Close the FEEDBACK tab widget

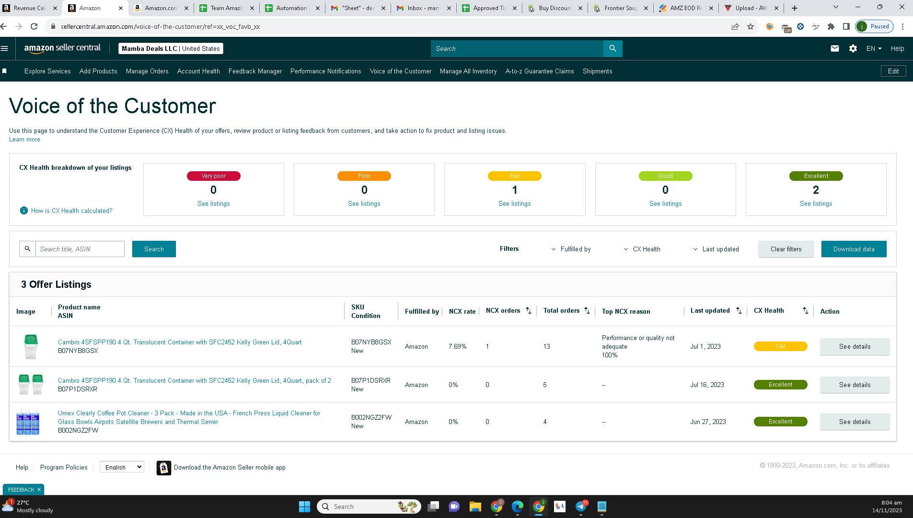tap(39, 490)
